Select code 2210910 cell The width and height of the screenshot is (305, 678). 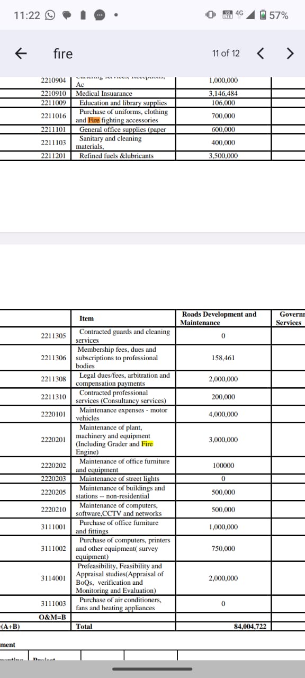(x=53, y=93)
